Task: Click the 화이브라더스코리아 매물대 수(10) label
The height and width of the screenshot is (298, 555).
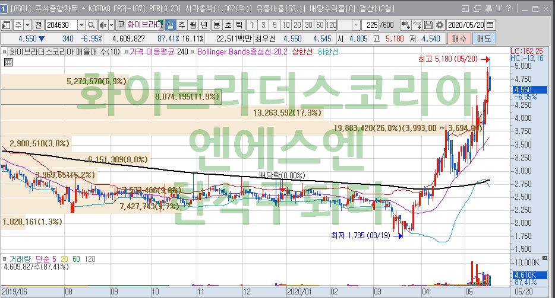Action: coord(64,52)
